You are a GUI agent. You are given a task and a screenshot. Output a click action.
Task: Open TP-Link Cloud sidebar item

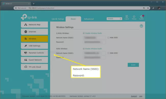34,67
